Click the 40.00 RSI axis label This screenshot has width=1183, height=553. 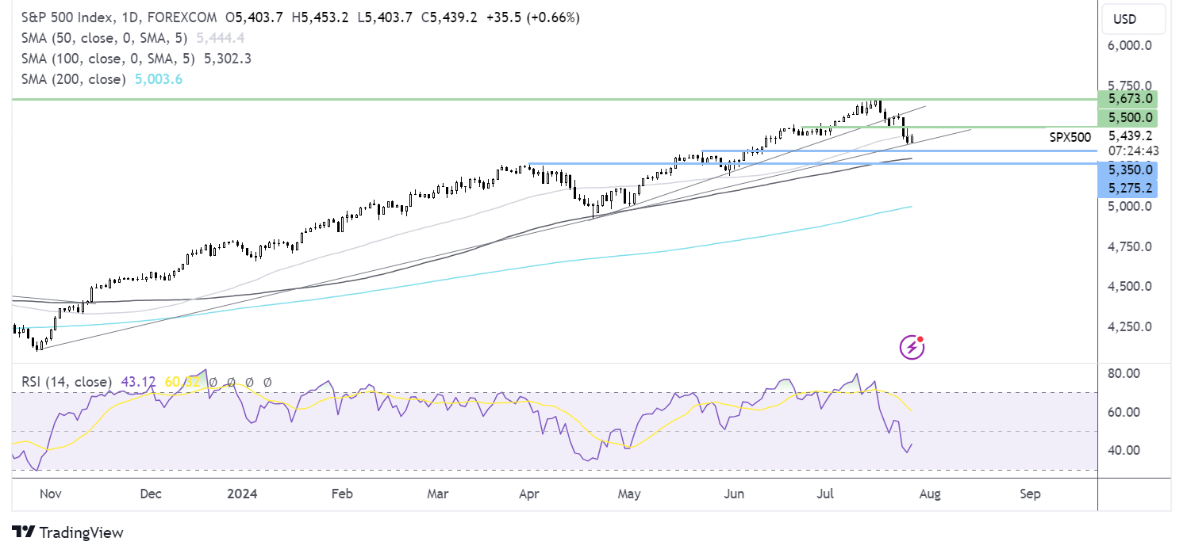pos(1123,450)
